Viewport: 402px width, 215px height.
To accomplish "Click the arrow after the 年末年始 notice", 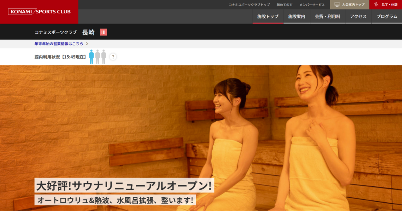I will (x=87, y=44).
